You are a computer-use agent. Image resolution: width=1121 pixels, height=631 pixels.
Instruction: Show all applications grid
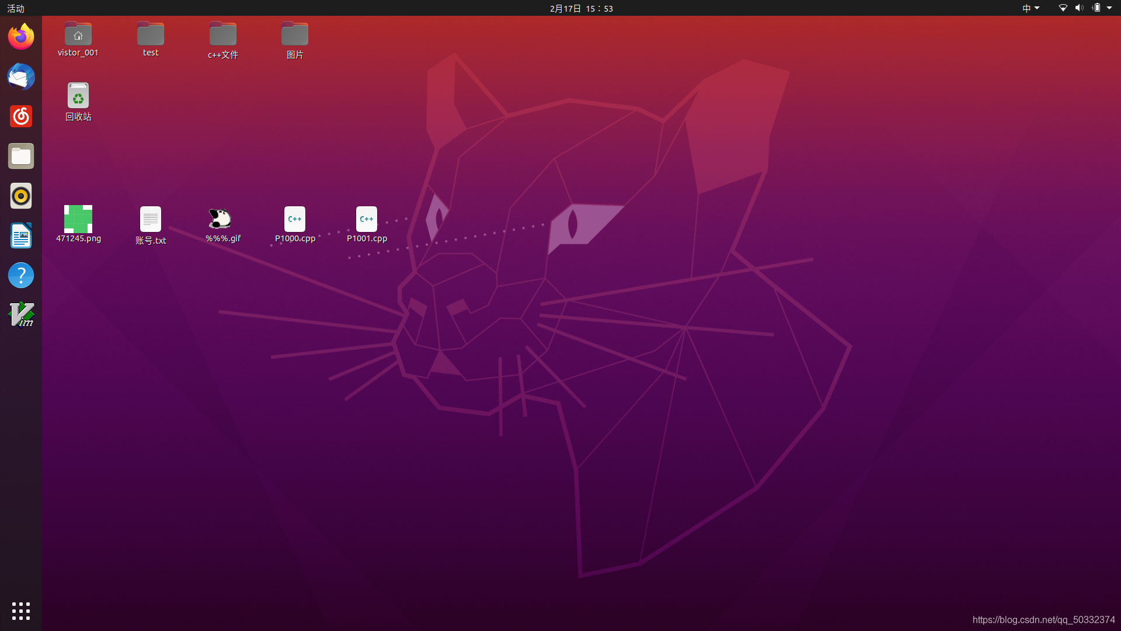pos(21,611)
